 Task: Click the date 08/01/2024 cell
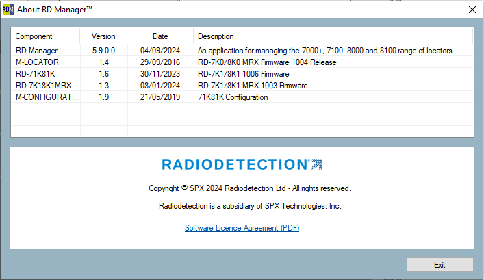[x=160, y=86]
